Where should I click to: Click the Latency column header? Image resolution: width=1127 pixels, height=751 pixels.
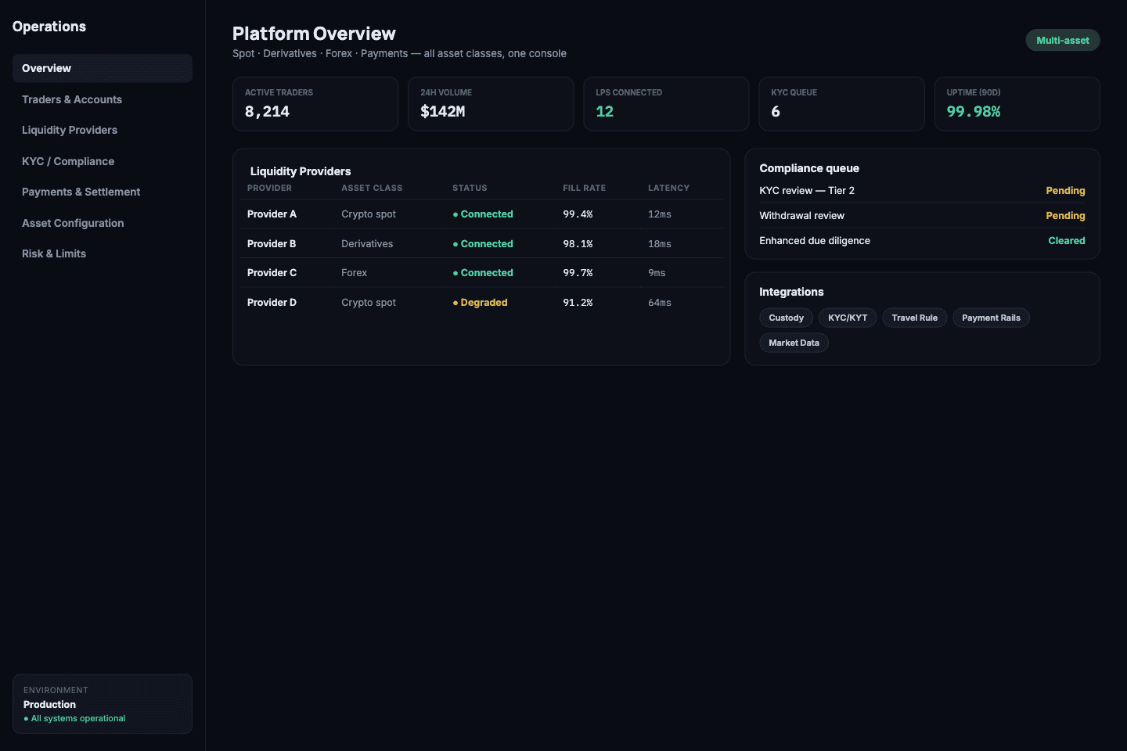[668, 188]
